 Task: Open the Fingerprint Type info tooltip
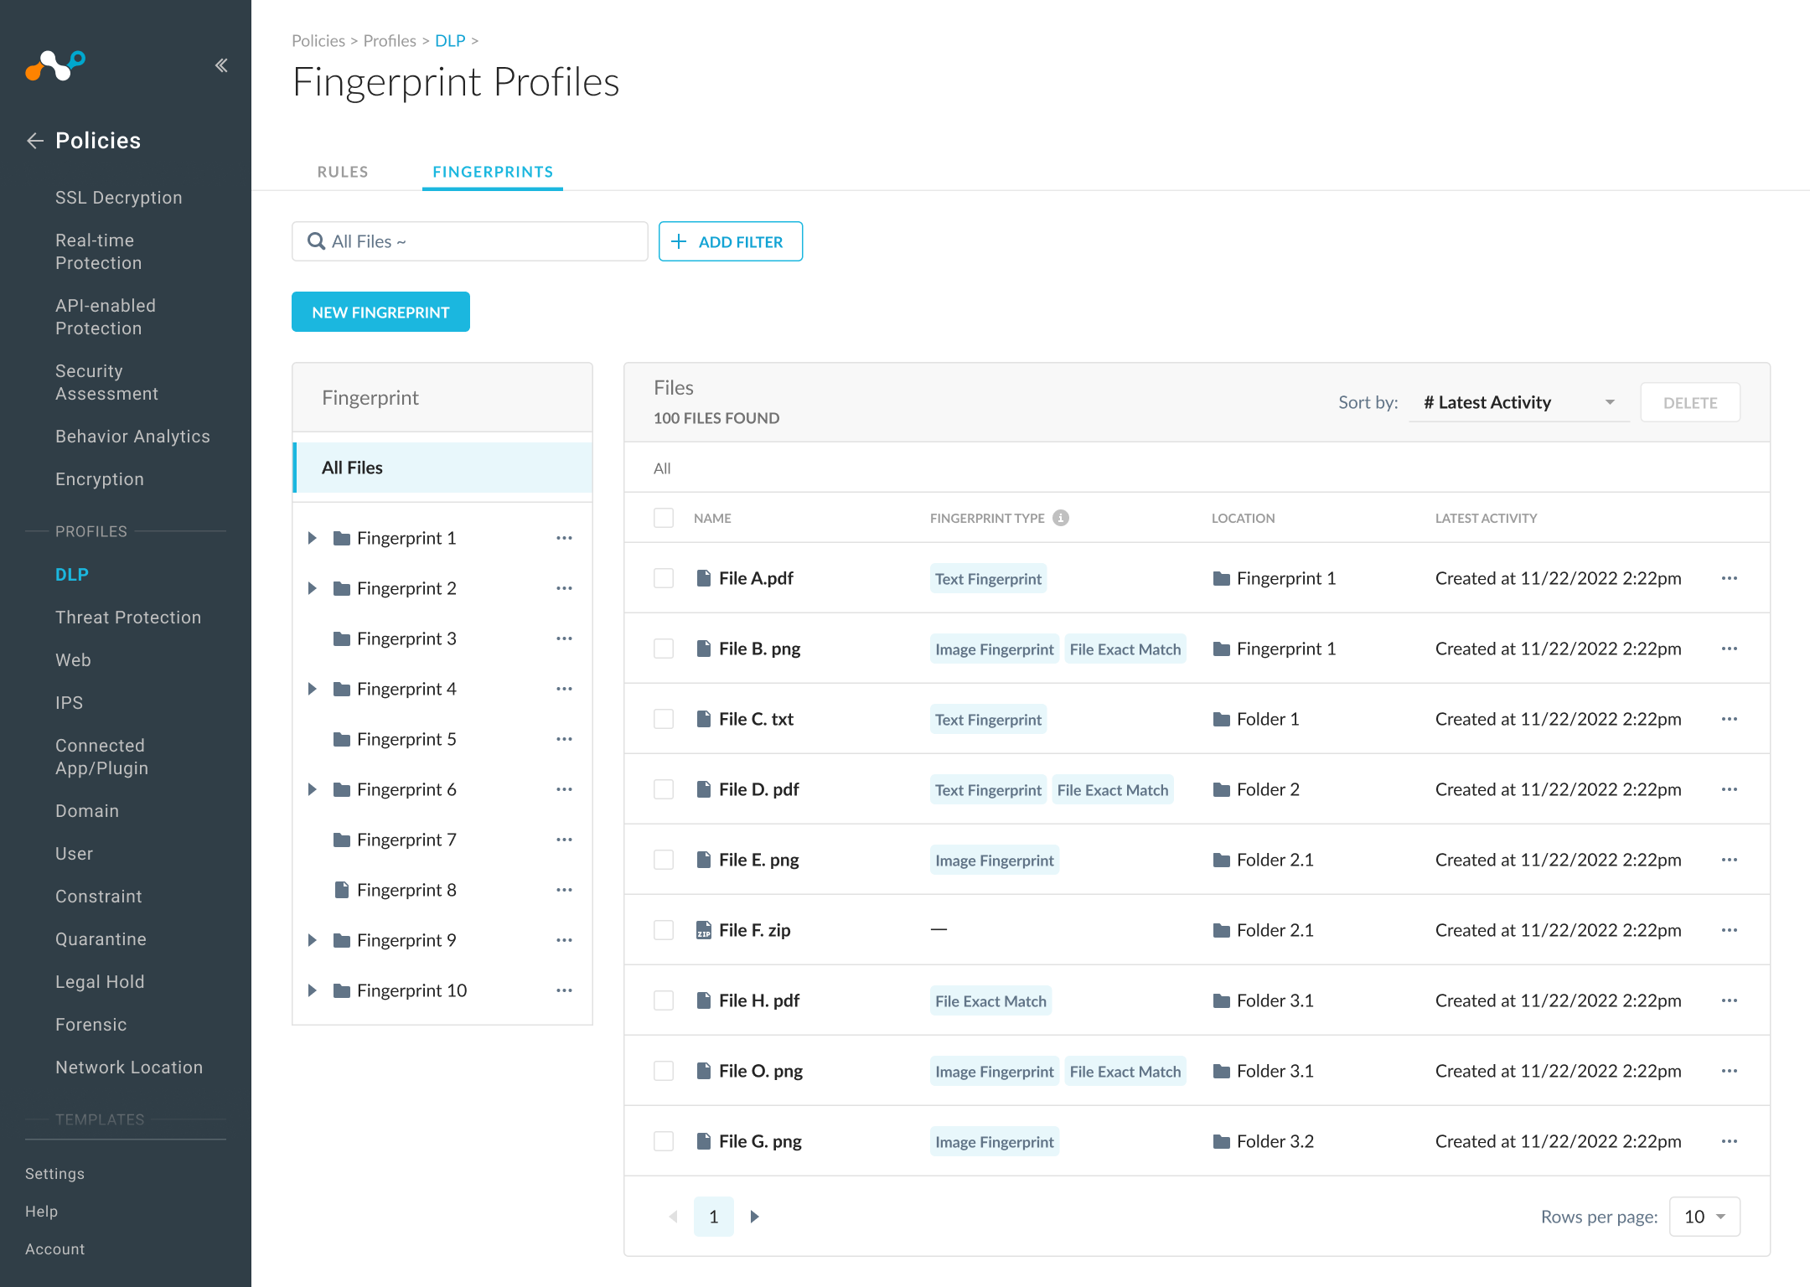point(1060,518)
